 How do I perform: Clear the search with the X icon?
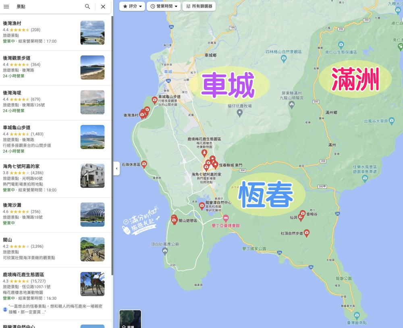point(103,6)
